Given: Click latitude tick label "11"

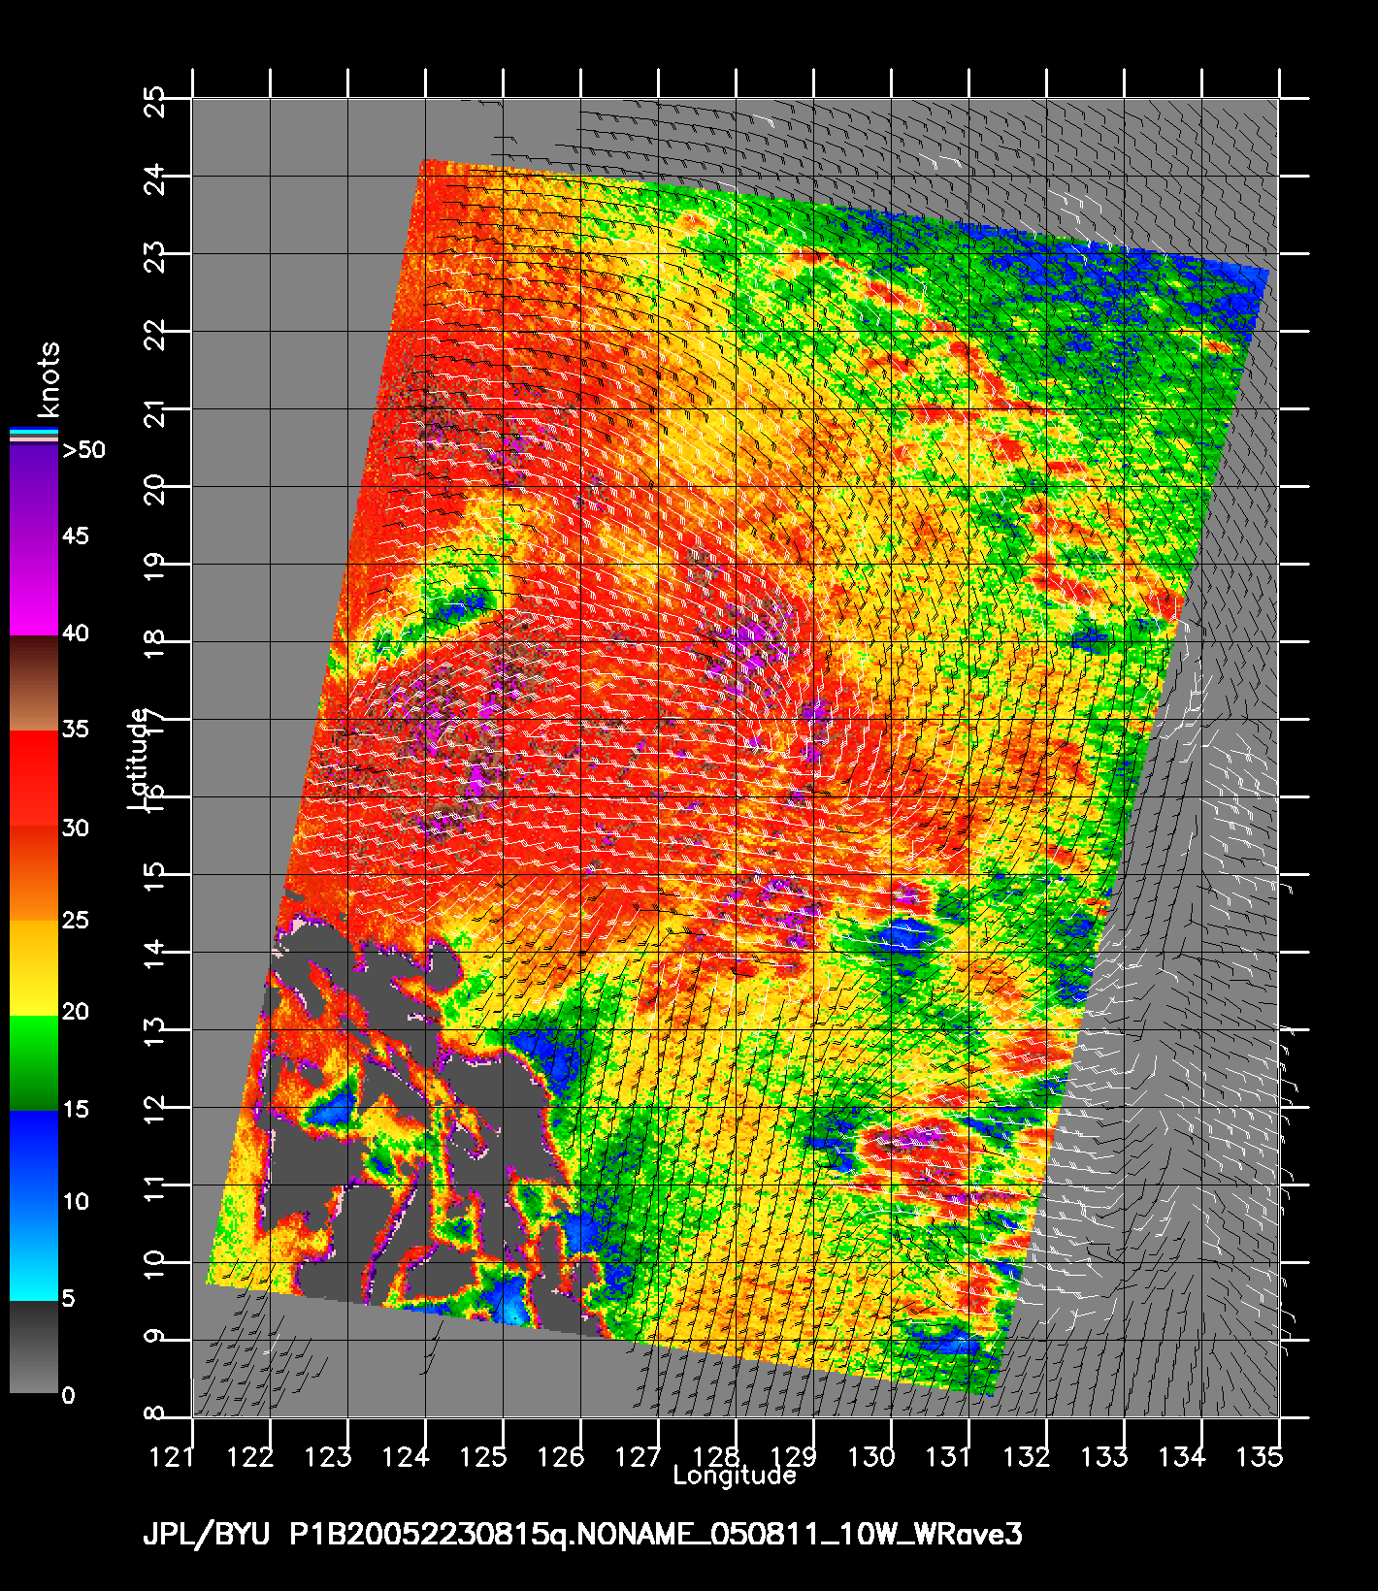Looking at the screenshot, I should (x=153, y=1187).
